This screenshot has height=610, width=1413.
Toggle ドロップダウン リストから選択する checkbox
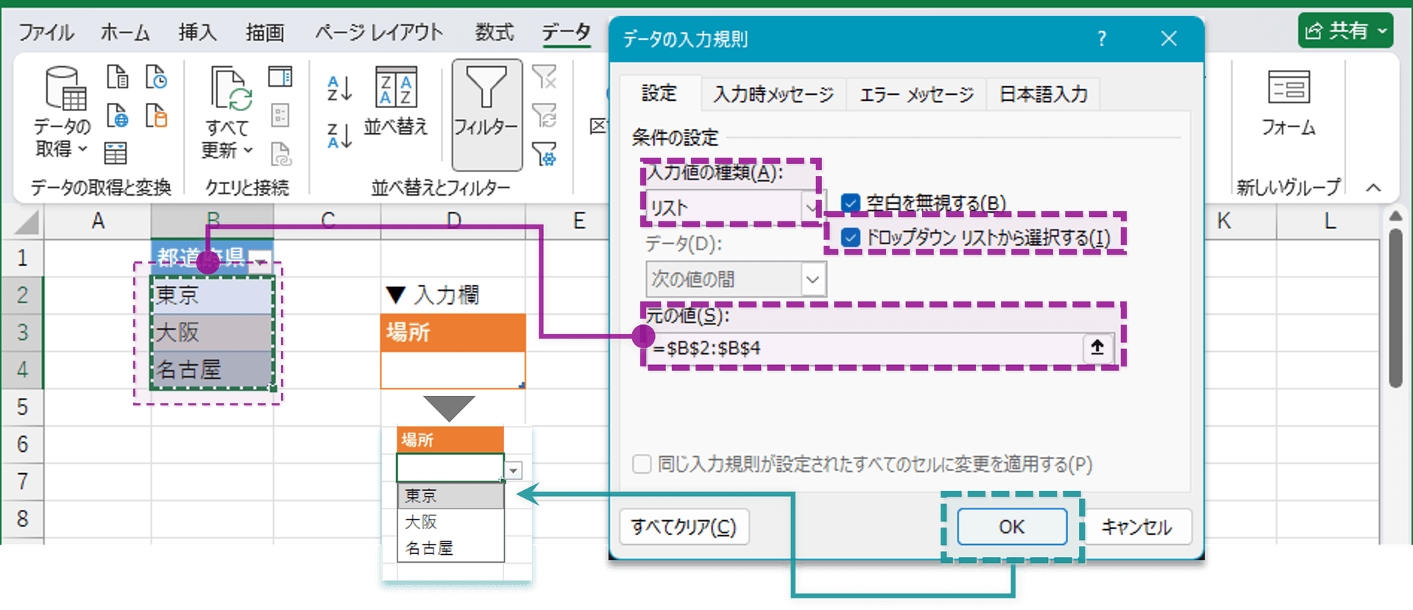(x=851, y=238)
